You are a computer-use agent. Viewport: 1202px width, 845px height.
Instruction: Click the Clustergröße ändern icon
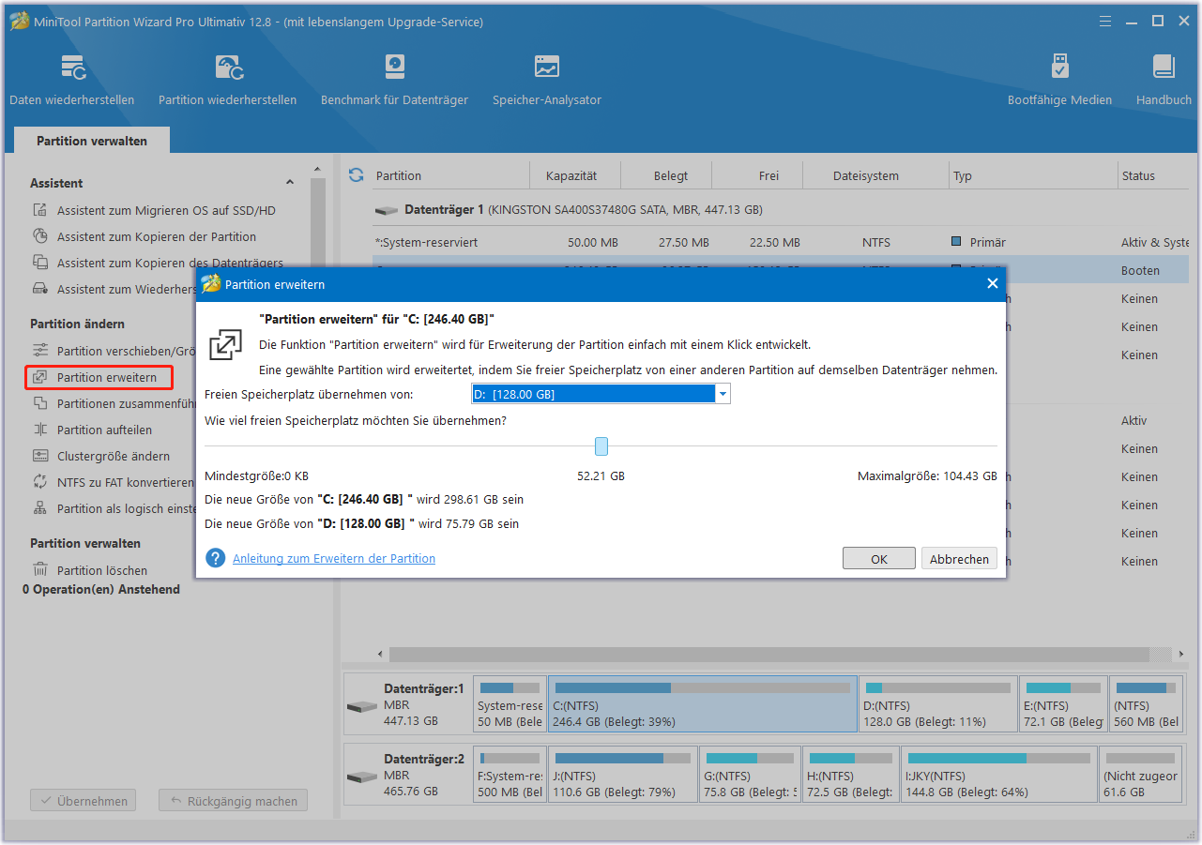[40, 456]
